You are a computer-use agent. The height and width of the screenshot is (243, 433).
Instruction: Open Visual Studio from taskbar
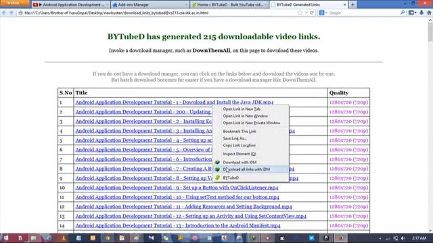(152, 238)
